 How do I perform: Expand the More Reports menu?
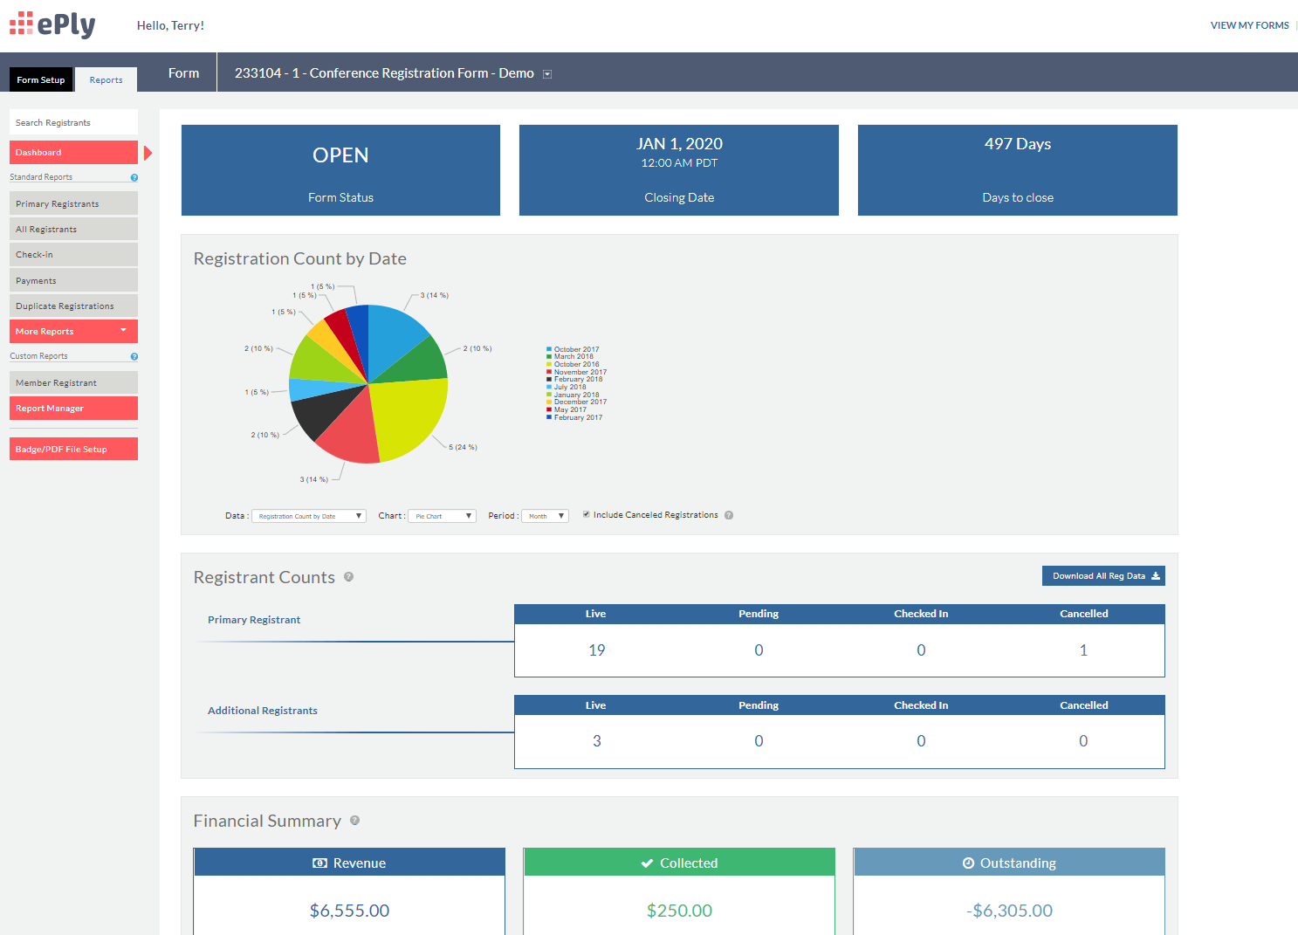coord(73,332)
